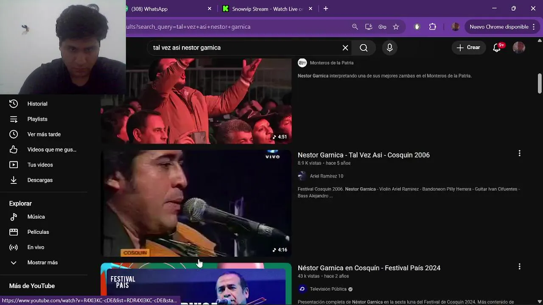Start voice search with microphone icon
Screen dimensions: 543x305
pyautogui.click(x=390, y=48)
